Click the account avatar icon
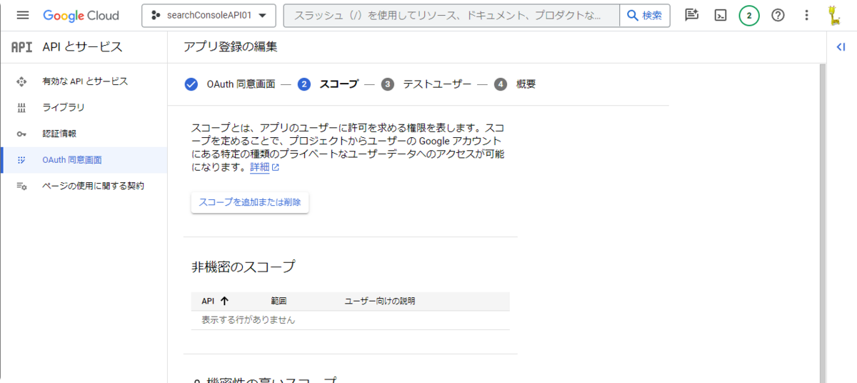 833,15
